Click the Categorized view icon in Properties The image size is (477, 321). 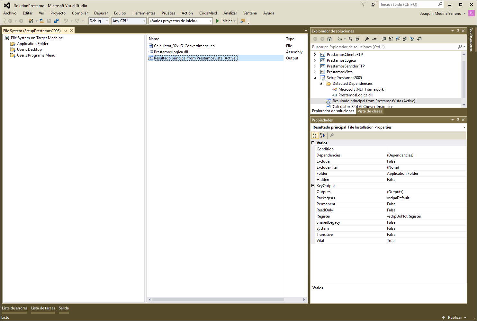click(x=315, y=135)
